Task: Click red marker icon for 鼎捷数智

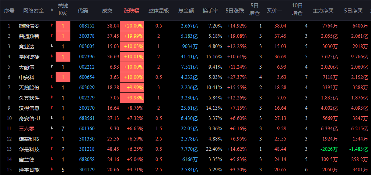Action: click(x=52, y=36)
